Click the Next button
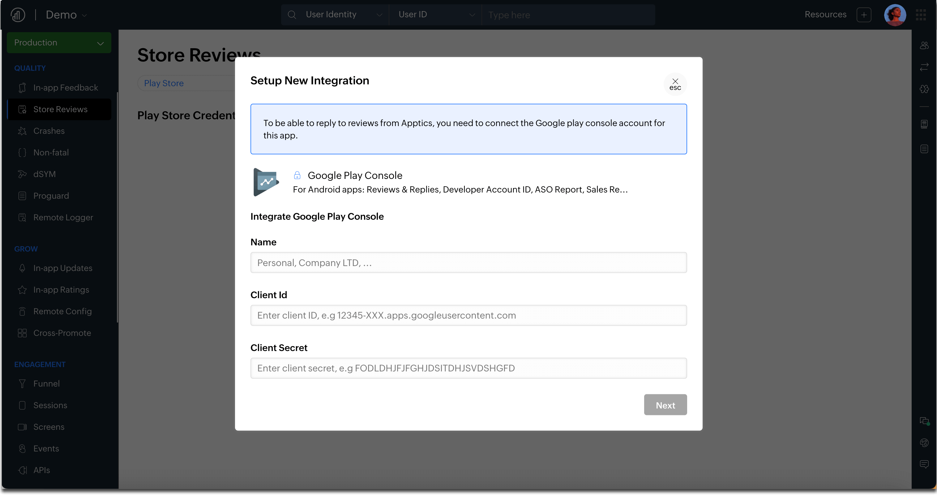The image size is (937, 495). [x=665, y=405]
